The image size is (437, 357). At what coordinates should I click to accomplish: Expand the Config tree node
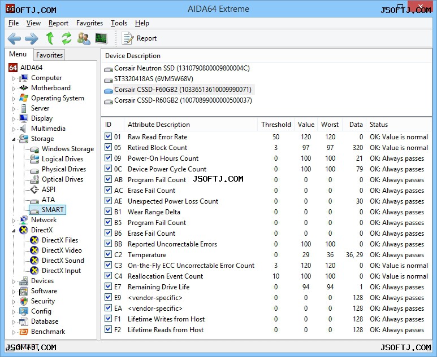[x=14, y=312]
